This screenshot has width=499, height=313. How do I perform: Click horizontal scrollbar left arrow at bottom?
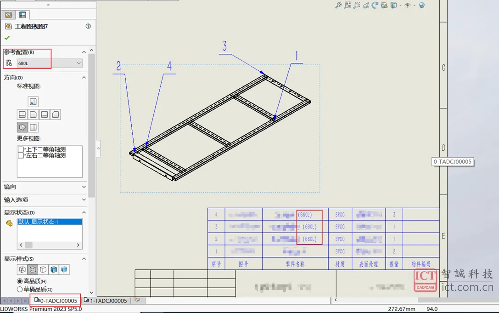tap(336, 300)
